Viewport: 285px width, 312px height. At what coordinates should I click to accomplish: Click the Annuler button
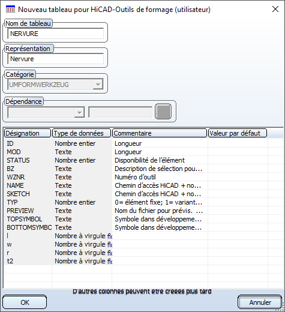(260, 302)
